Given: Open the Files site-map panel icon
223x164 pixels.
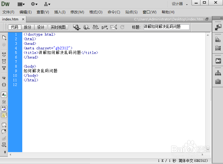Looking at the screenshot, I should coord(218,73).
